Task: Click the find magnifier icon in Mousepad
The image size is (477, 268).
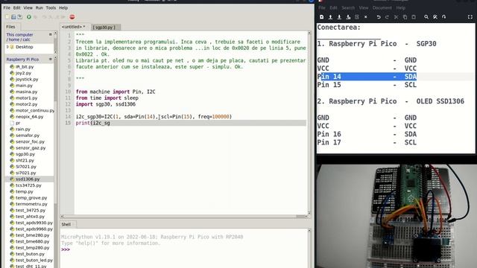Action: tap(426, 17)
